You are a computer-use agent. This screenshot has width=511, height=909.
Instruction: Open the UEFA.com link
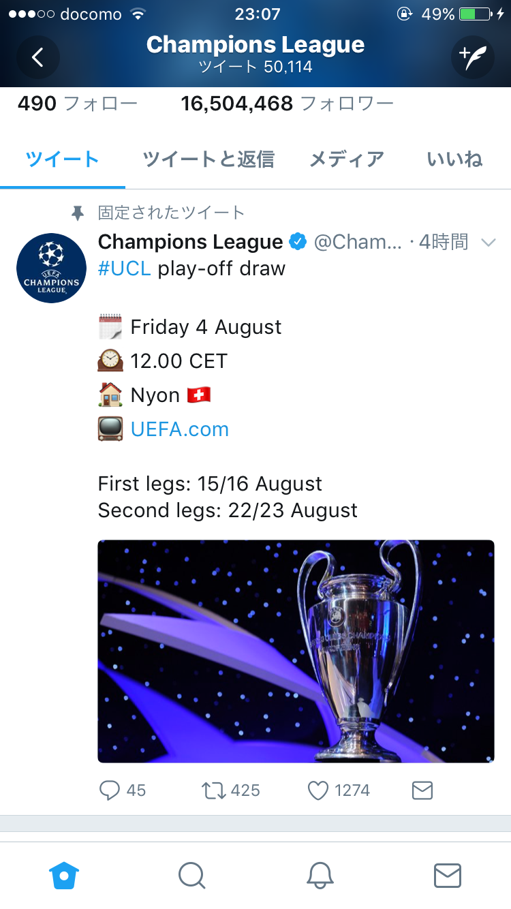tap(180, 429)
